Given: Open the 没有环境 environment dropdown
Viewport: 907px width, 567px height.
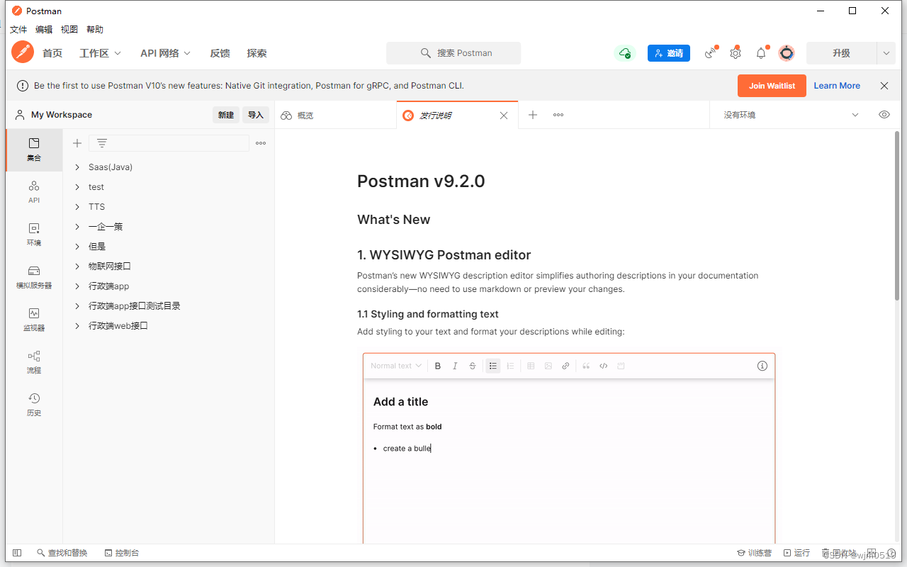Looking at the screenshot, I should click(x=790, y=115).
